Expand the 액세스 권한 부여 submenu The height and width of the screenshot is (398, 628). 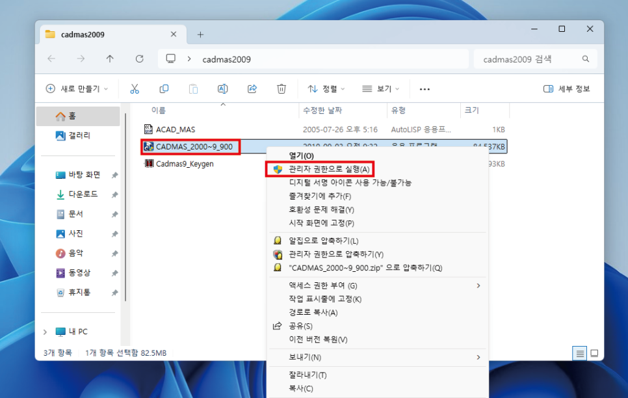pos(378,285)
